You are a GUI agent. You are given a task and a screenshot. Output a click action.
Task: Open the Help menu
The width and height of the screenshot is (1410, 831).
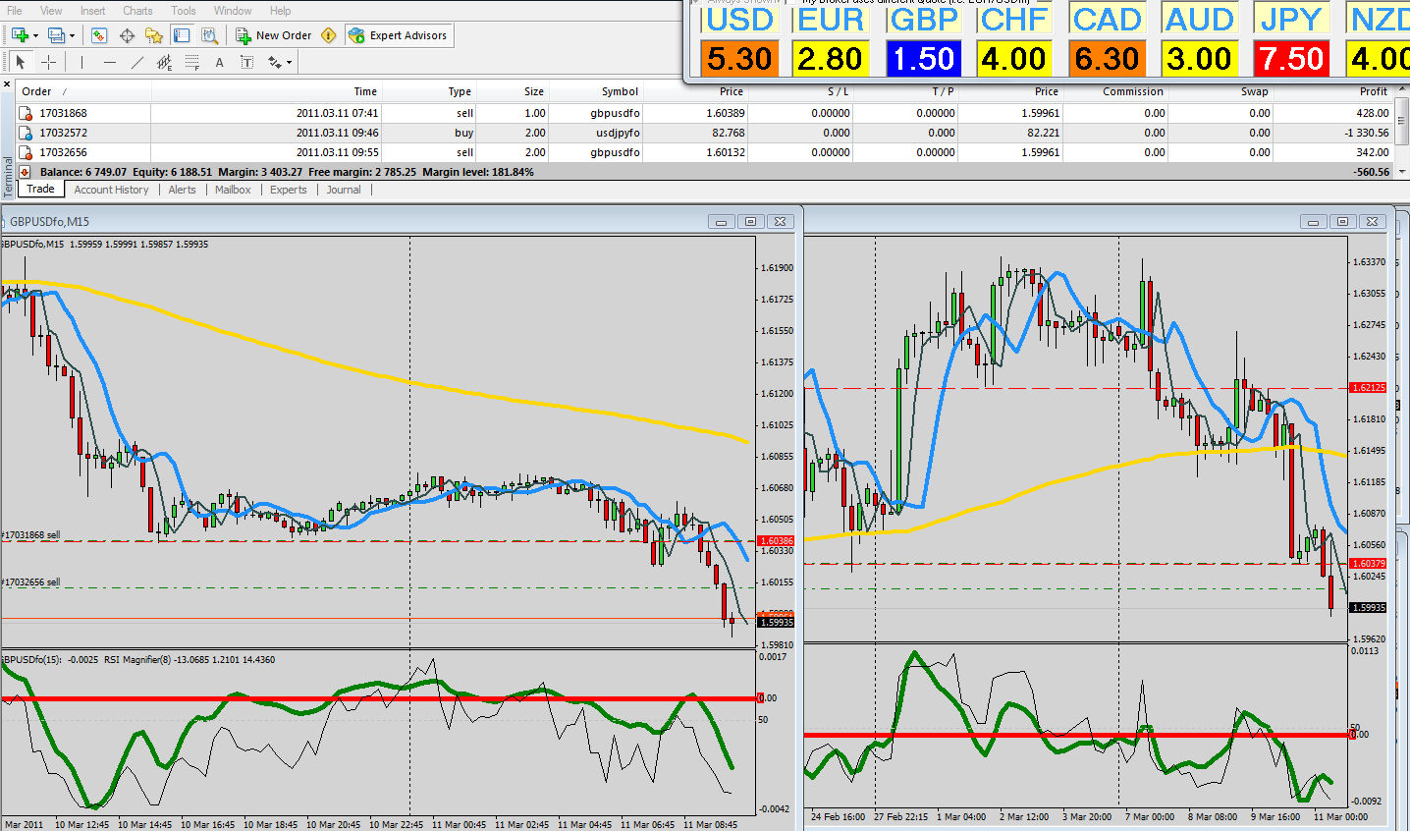(x=280, y=11)
